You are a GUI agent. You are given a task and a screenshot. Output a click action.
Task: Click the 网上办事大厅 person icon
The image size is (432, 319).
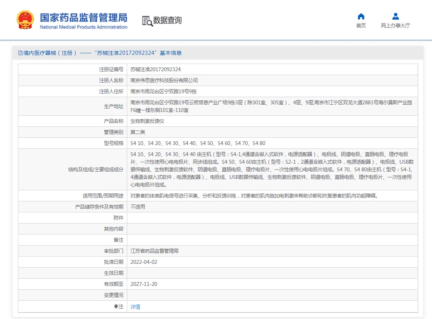coord(396,16)
